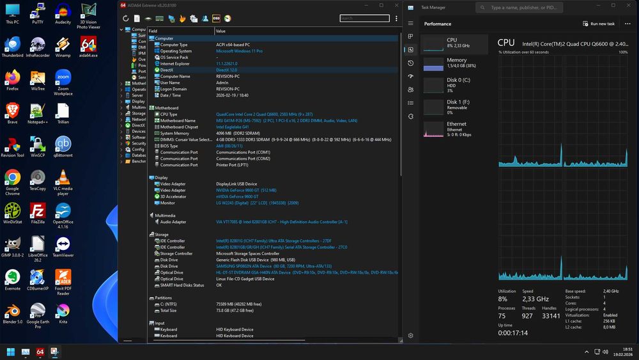639x360 pixels.
Task: Open Startup apps sidebar icon in Task Manager
Action: point(410,76)
